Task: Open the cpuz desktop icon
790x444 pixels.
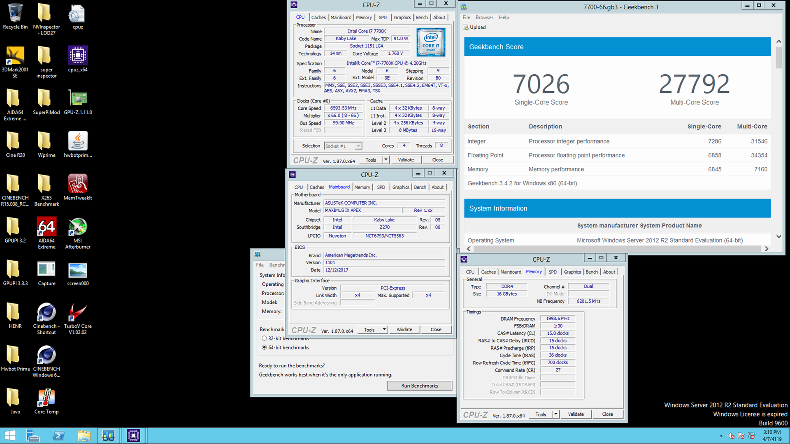Action: click(78, 16)
